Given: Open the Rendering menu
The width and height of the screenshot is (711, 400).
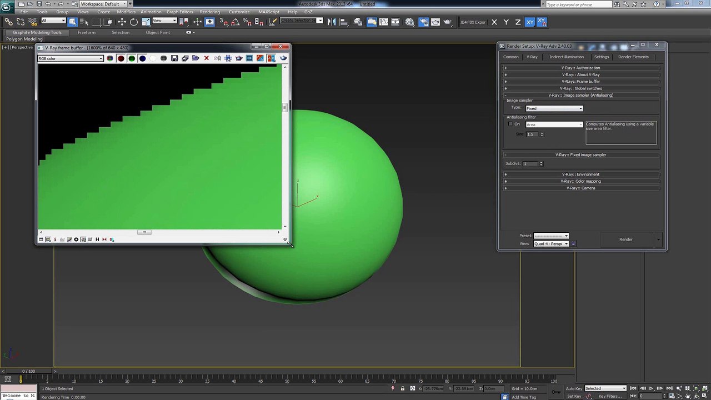Looking at the screenshot, I should coord(210,12).
